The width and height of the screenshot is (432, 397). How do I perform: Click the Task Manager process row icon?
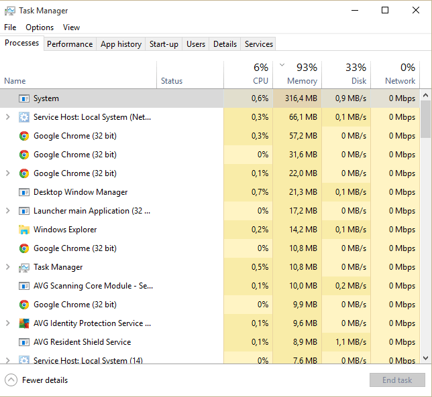pyautogui.click(x=24, y=267)
